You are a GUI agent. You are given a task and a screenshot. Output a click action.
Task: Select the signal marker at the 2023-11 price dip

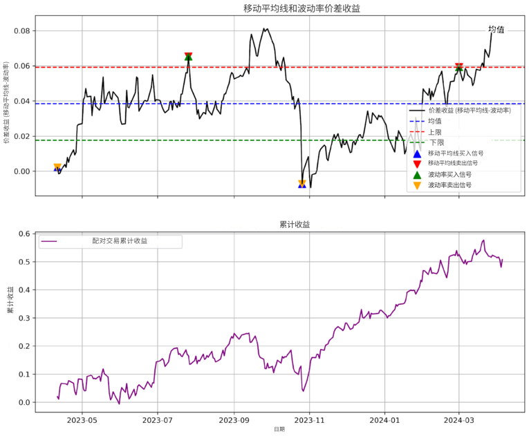tap(302, 184)
